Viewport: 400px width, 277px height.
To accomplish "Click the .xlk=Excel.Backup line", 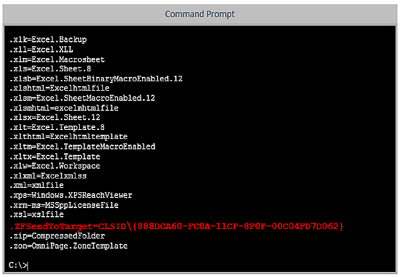I will click(x=48, y=40).
